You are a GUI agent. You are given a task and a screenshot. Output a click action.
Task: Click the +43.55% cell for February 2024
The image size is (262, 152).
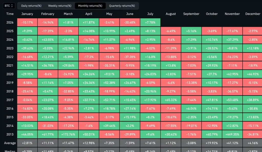coord(48,40)
